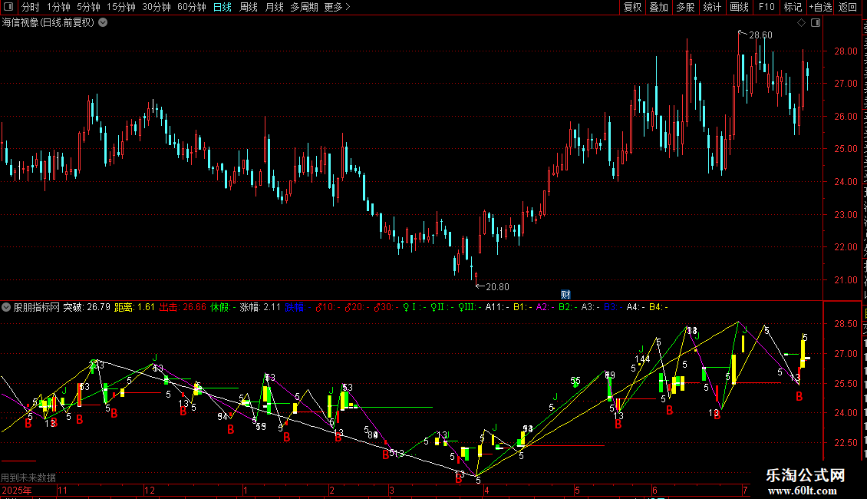Open indicator dropdown beside 股朋指标网
867x499 pixels.
(x=6, y=307)
